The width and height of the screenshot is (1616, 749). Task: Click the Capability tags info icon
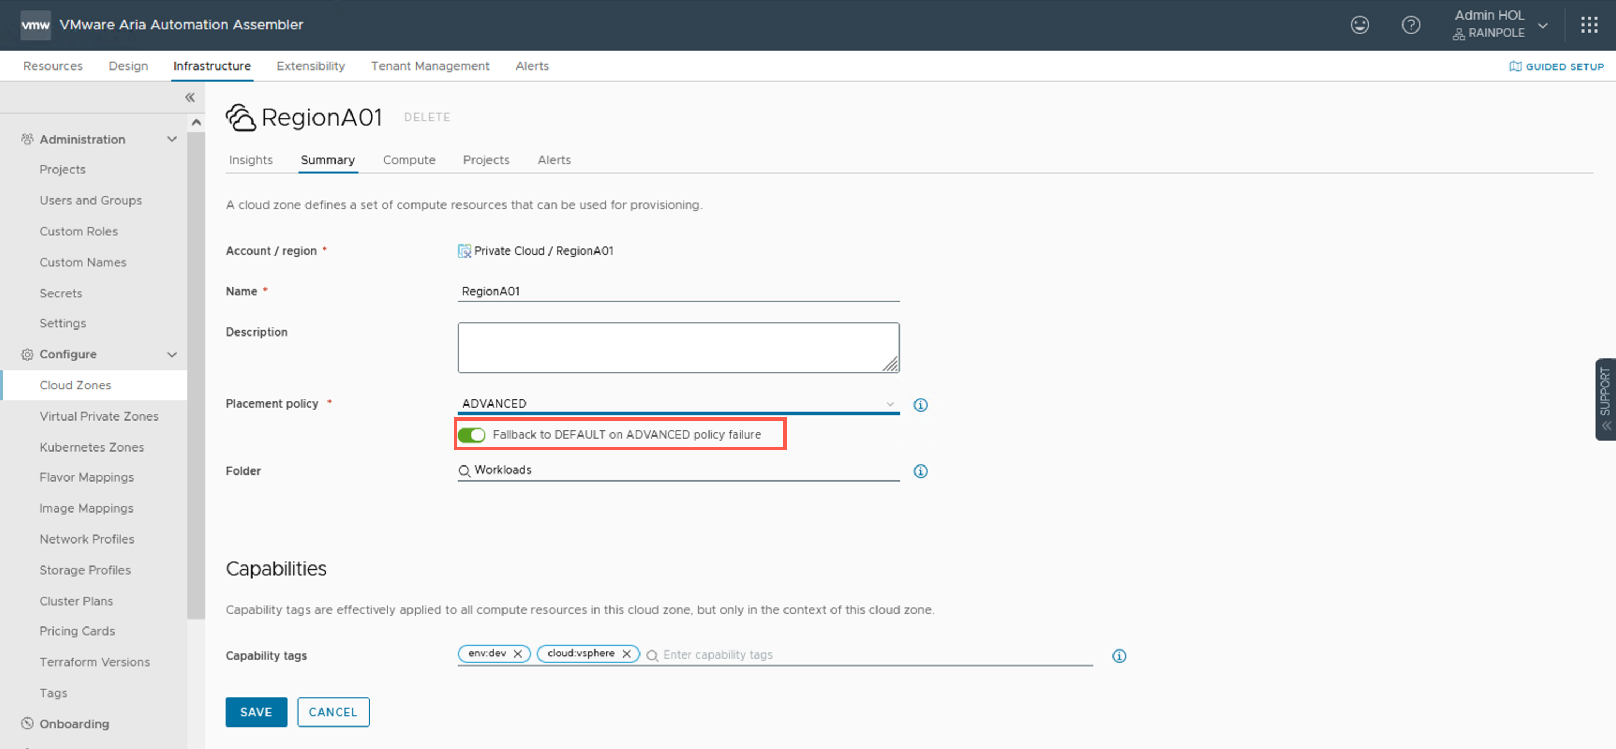pos(1118,655)
